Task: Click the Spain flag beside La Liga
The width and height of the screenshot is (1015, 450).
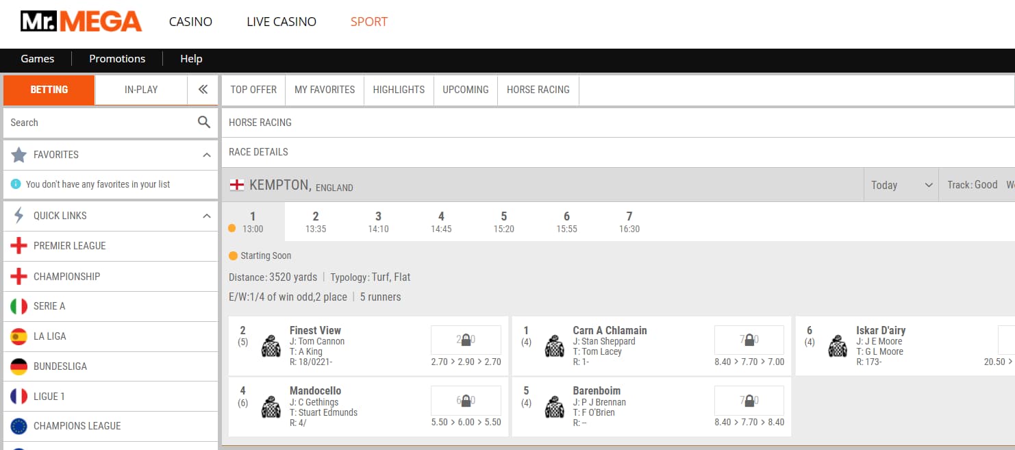Action: [18, 336]
